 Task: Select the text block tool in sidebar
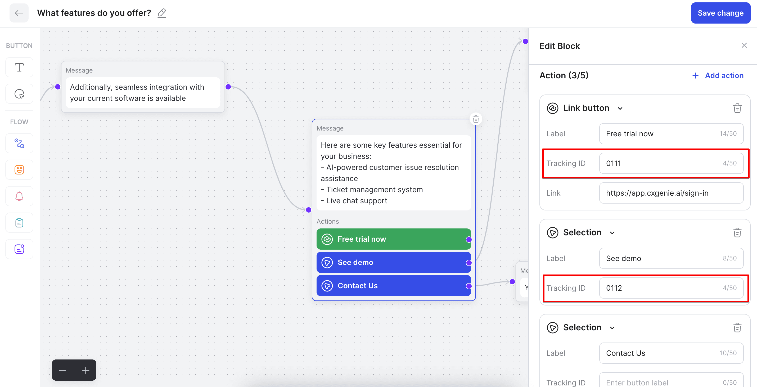click(x=19, y=67)
